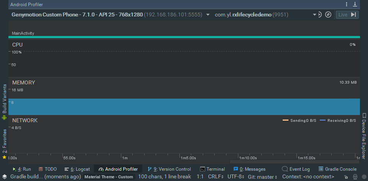Screen dimensions: 368x181
Task: Click the 100% CPU axis label
Action: 17,52
